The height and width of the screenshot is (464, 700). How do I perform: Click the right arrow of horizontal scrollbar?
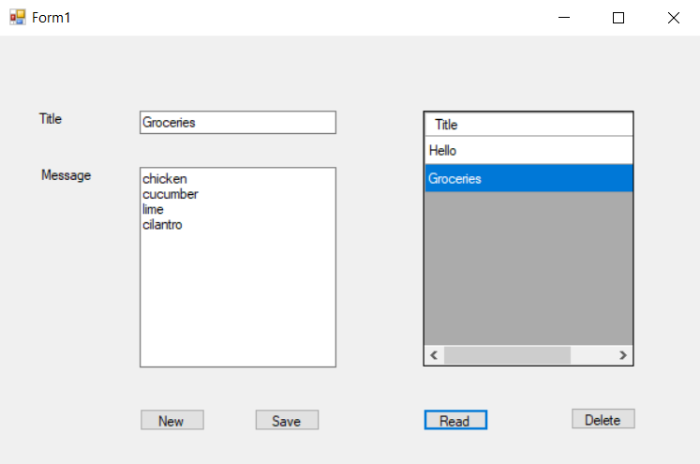(623, 355)
